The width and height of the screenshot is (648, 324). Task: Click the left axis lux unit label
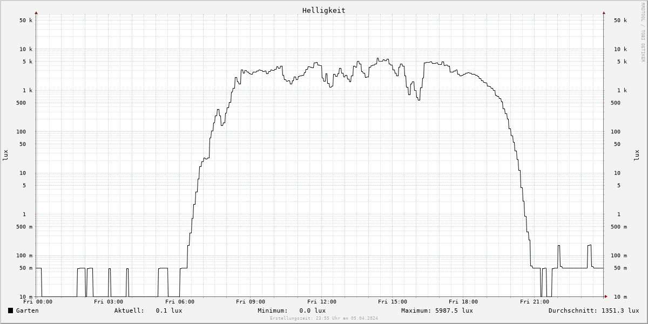5,155
